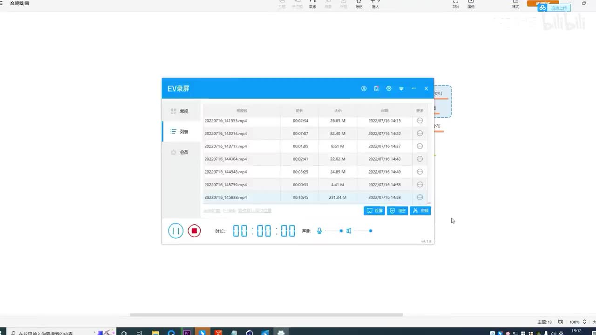The width and height of the screenshot is (596, 335).
Task: Open more options for 20220716_141555.mp4
Action: coord(420,121)
